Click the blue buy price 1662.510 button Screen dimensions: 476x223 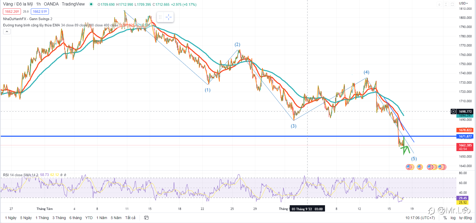click(40, 12)
